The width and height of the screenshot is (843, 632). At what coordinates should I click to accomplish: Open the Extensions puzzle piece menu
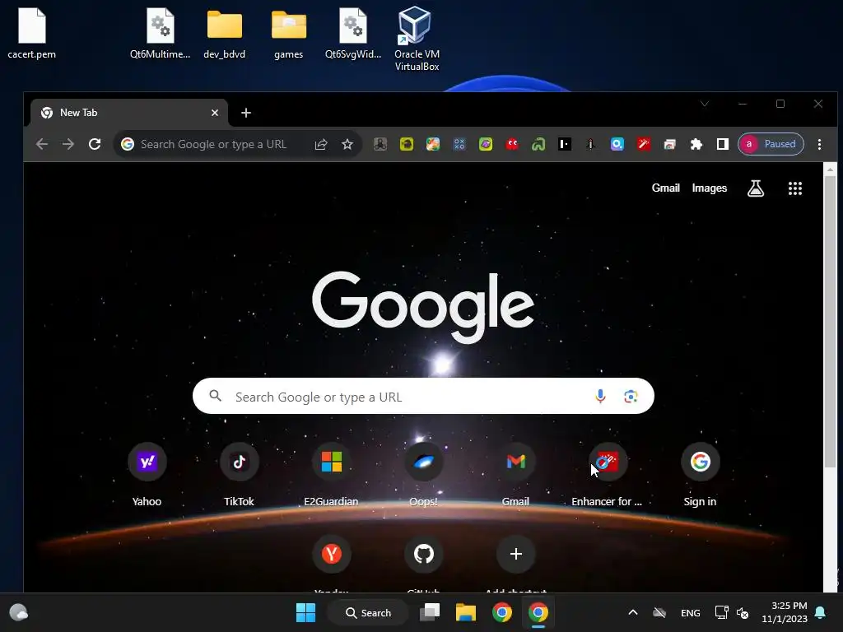[696, 144]
